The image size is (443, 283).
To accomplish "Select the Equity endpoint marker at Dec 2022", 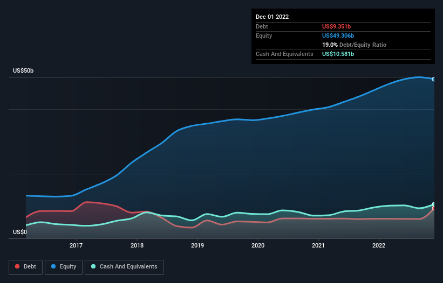I will (x=434, y=79).
